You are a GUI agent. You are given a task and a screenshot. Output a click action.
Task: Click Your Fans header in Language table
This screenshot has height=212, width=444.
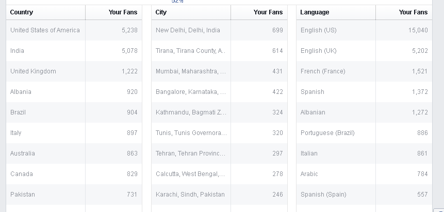point(413,12)
